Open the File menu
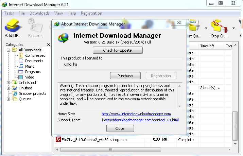 pyautogui.click(x=22, y=13)
